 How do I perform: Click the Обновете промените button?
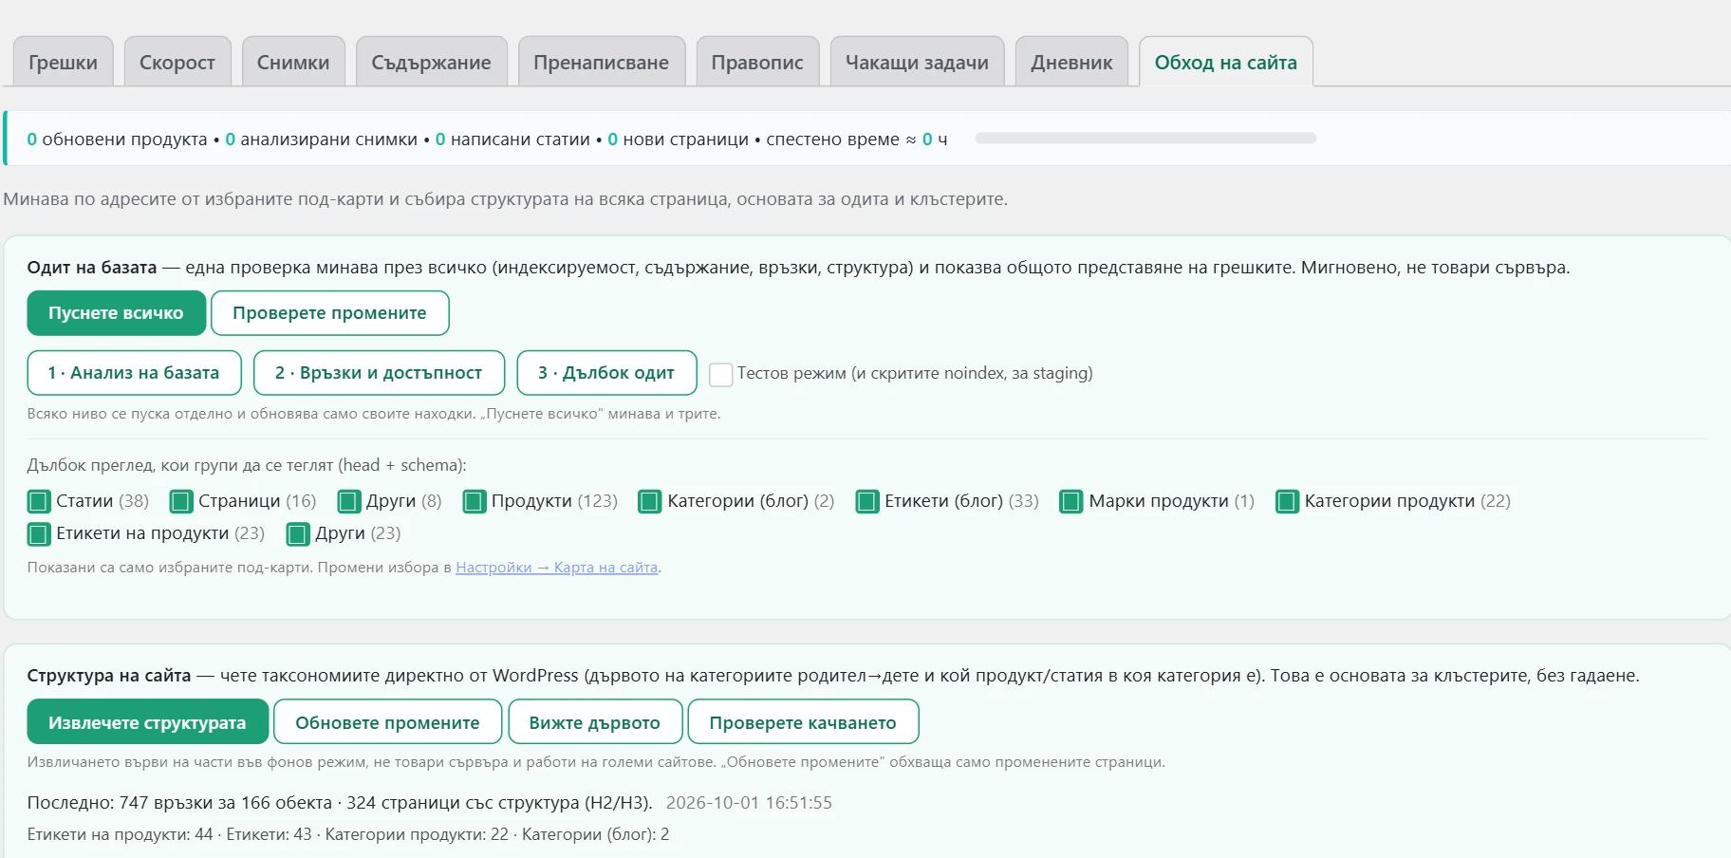(387, 722)
